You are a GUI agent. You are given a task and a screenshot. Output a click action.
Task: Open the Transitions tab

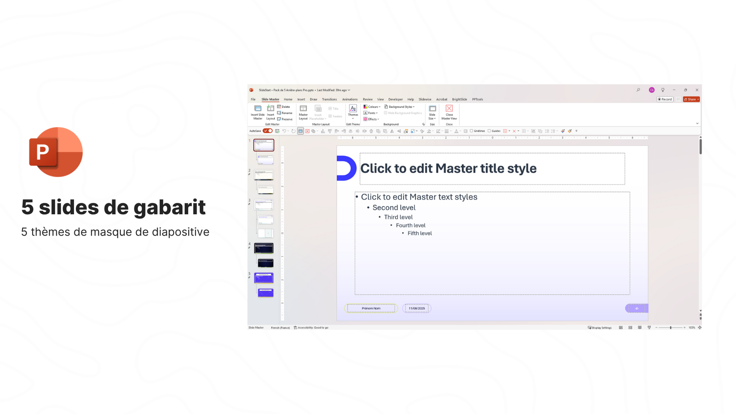click(329, 99)
